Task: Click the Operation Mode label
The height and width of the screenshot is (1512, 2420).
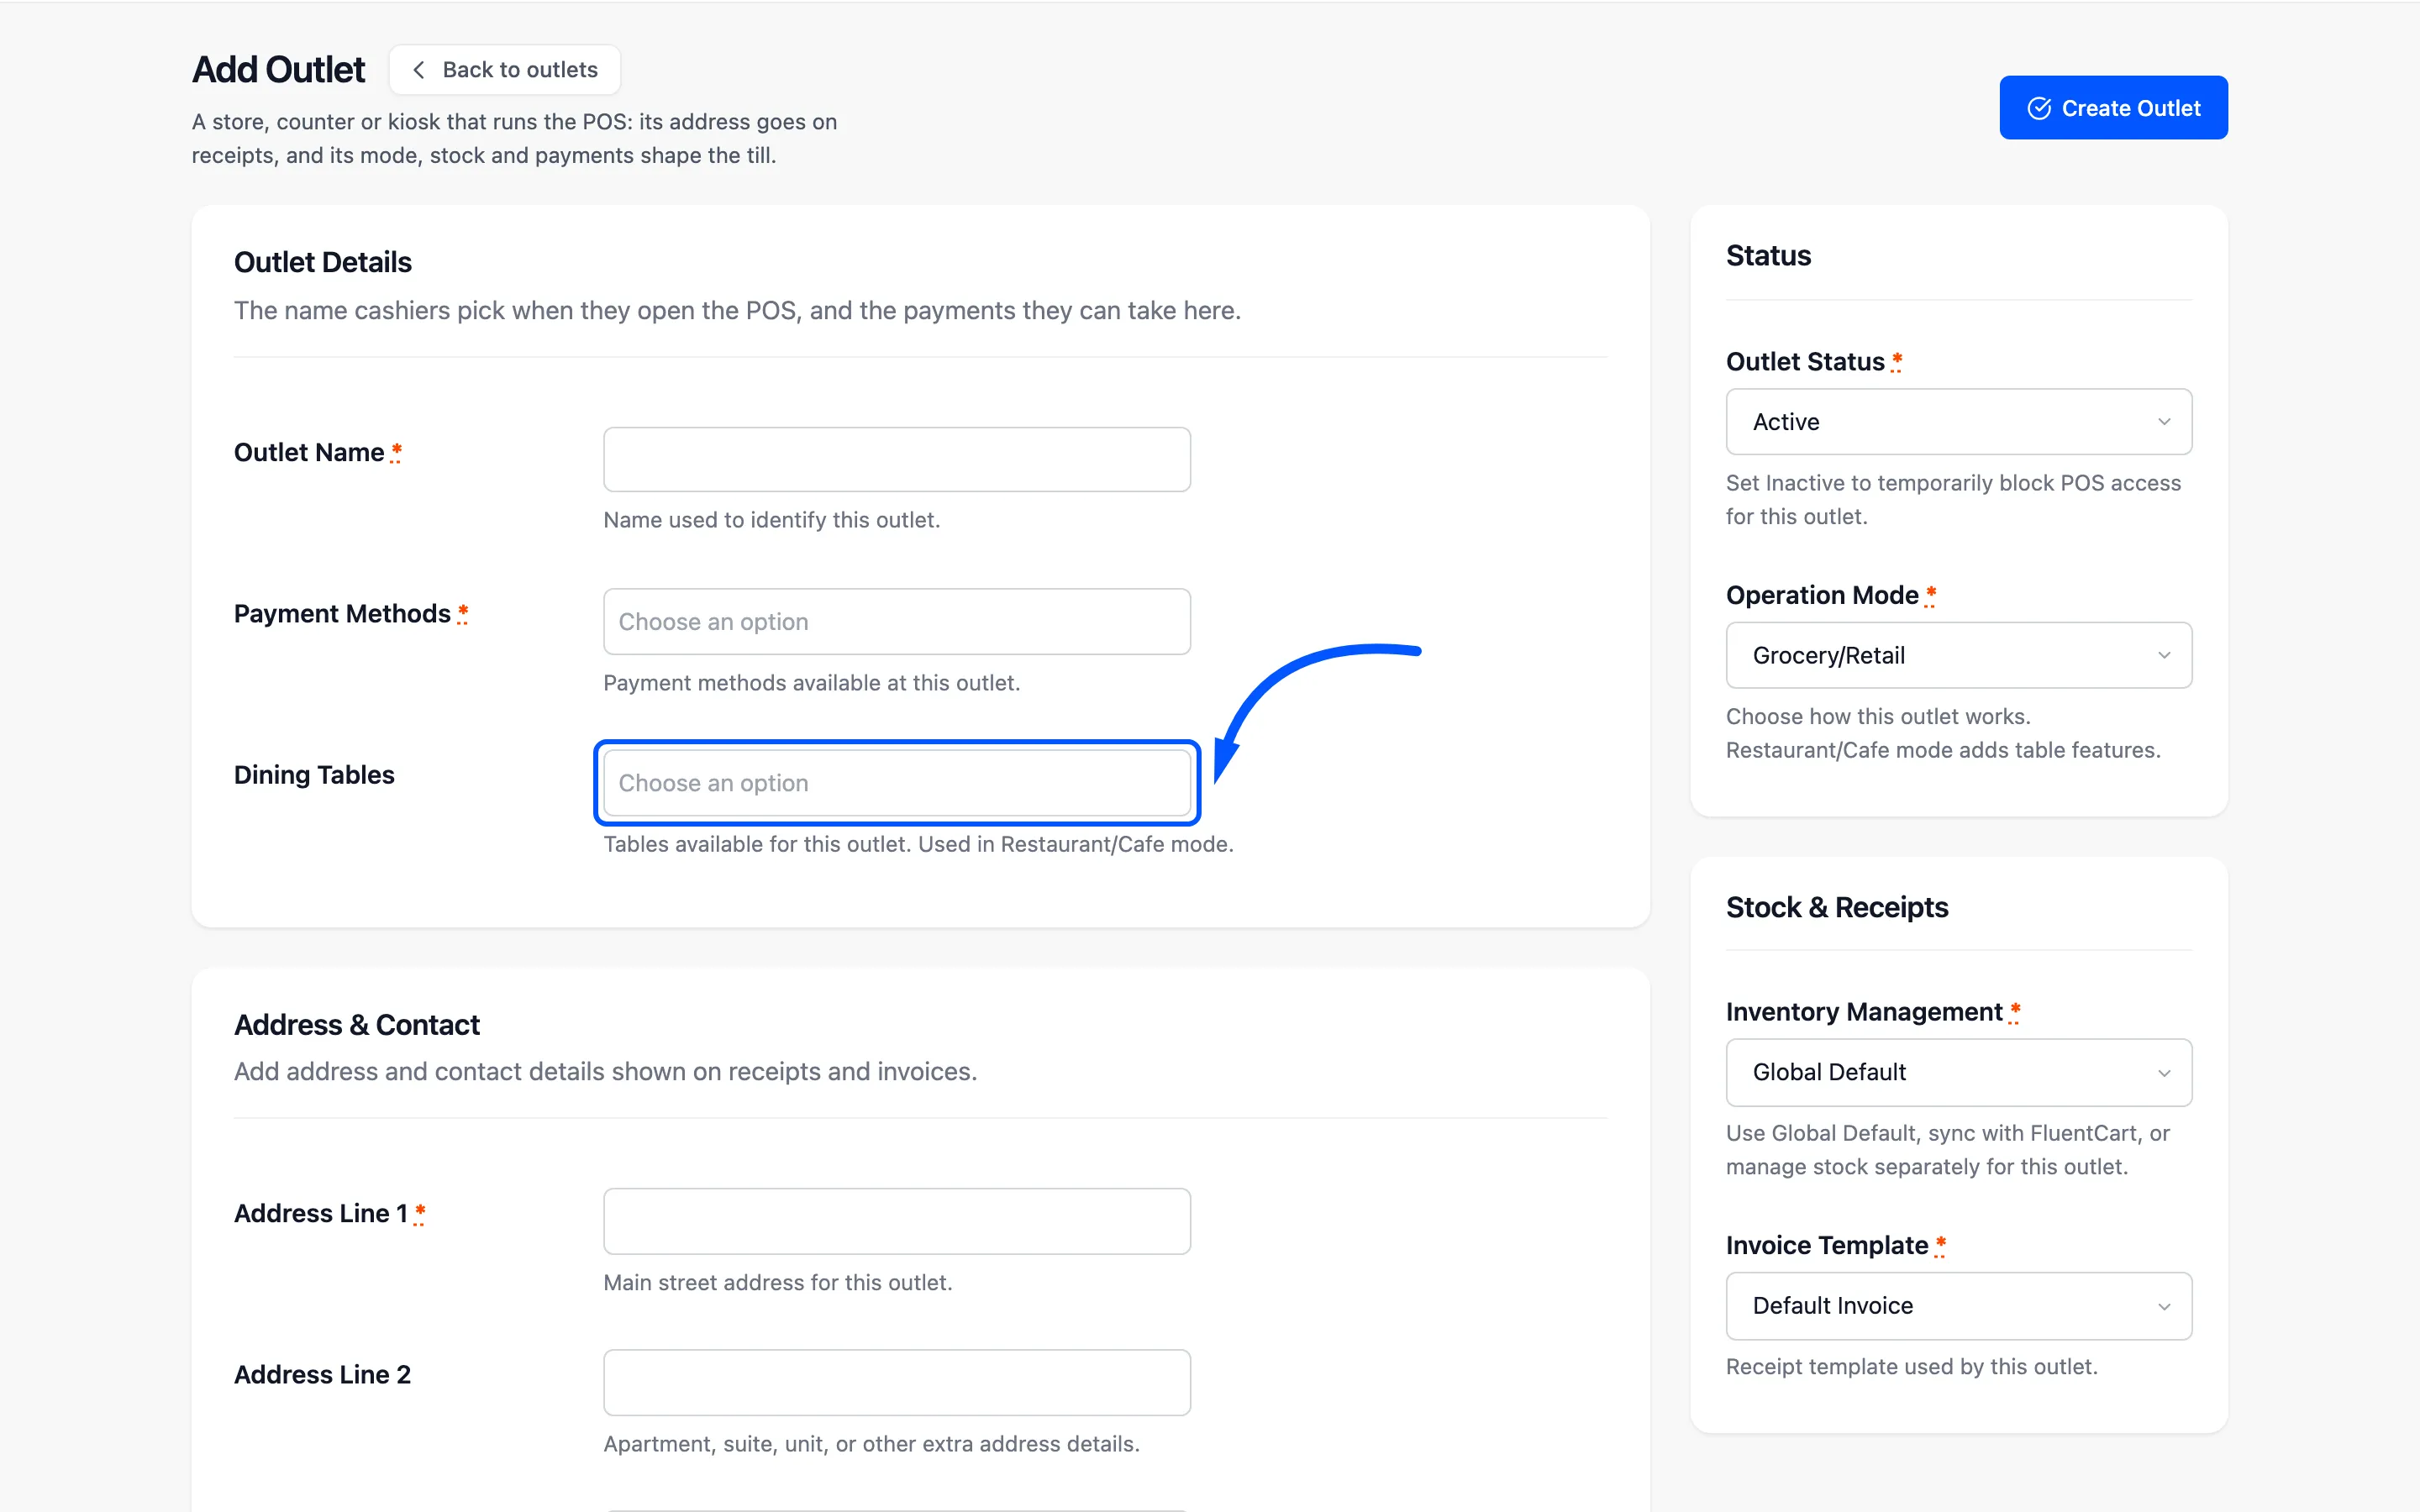Action: click(x=1822, y=596)
